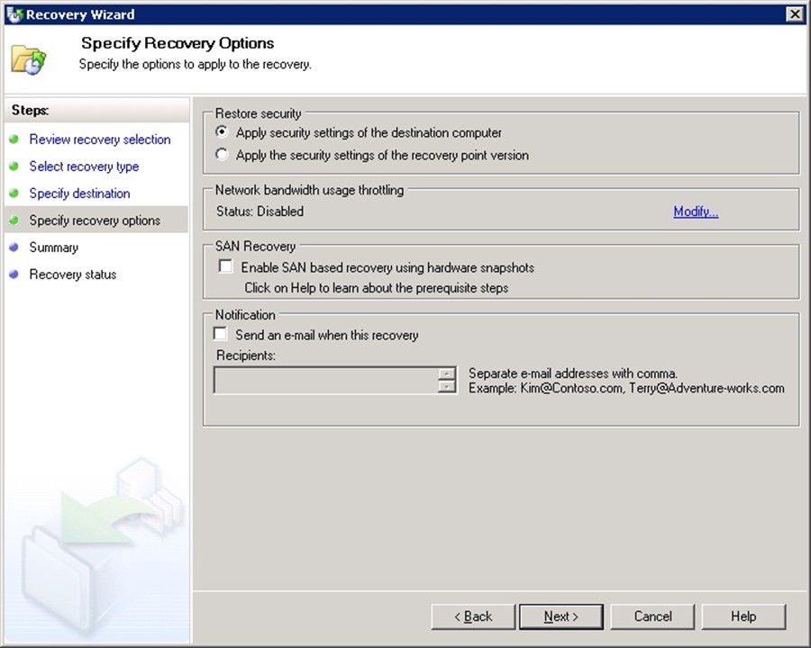Click the folder recovery icon in header
Viewport: 811px width, 648px height.
coord(28,58)
